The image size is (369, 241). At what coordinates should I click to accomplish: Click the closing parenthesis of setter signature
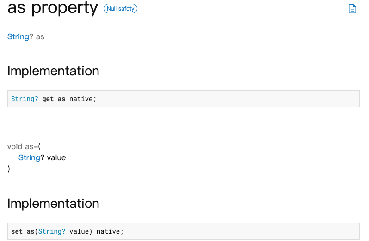click(x=9, y=169)
